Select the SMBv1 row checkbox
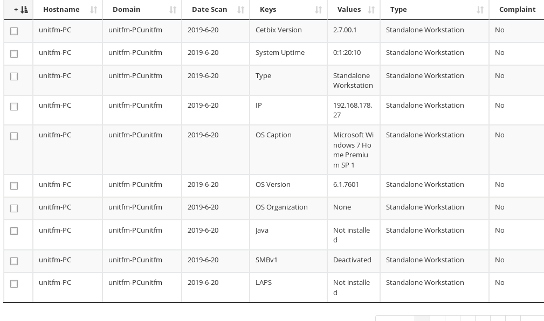The width and height of the screenshot is (544, 321). click(x=14, y=261)
